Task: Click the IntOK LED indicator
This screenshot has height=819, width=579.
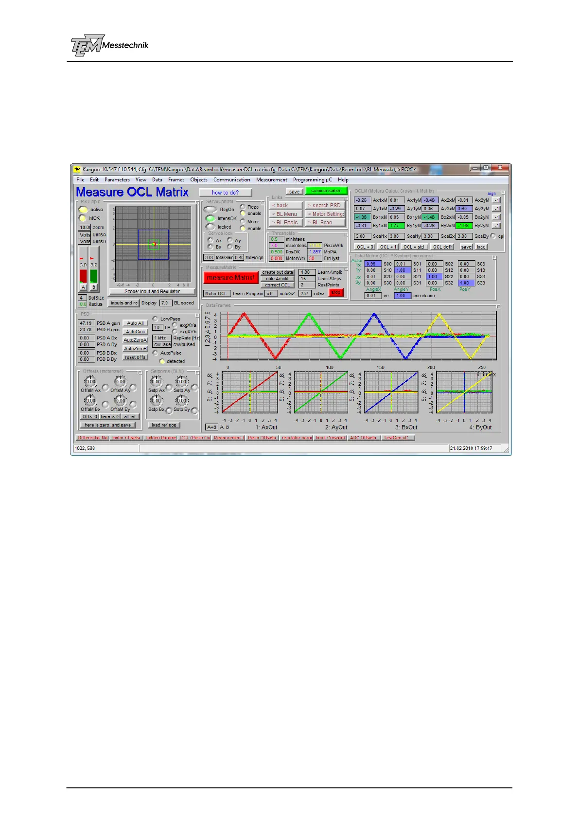Action: pyautogui.click(x=82, y=218)
